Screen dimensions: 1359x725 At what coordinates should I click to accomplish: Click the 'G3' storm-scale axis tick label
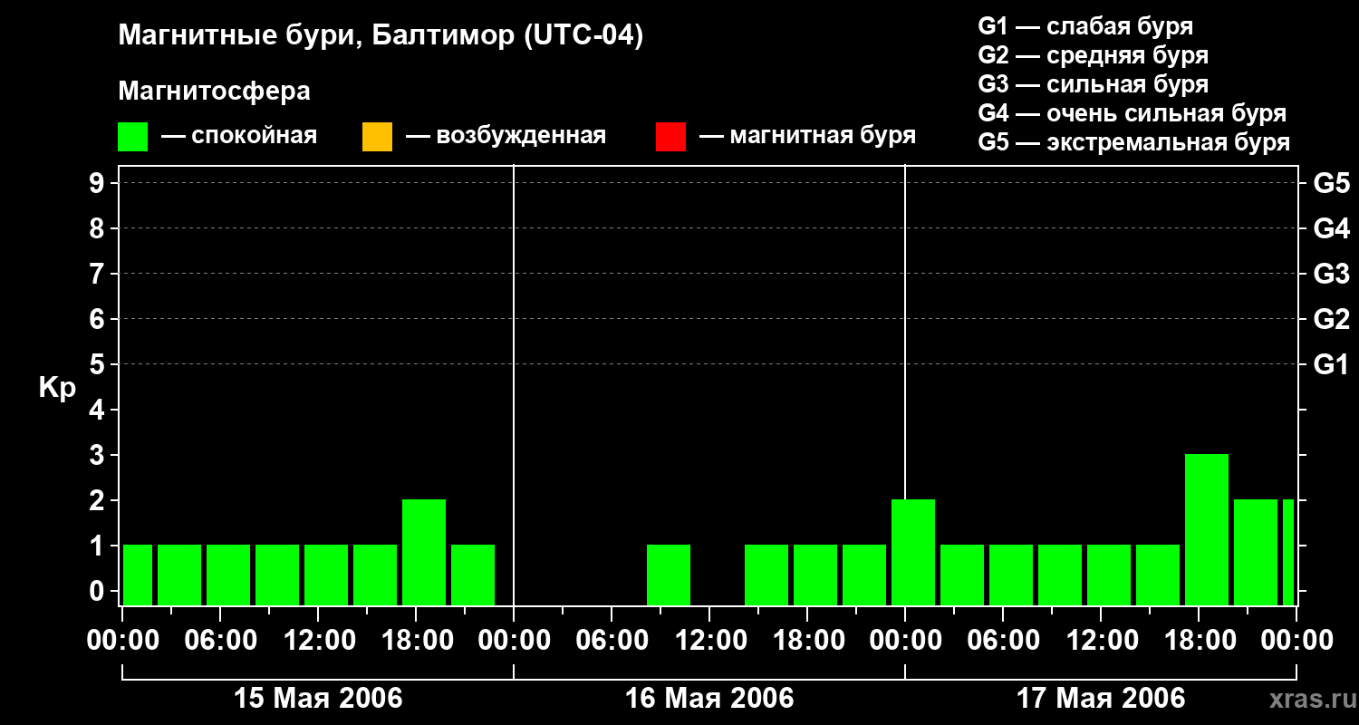1332,274
